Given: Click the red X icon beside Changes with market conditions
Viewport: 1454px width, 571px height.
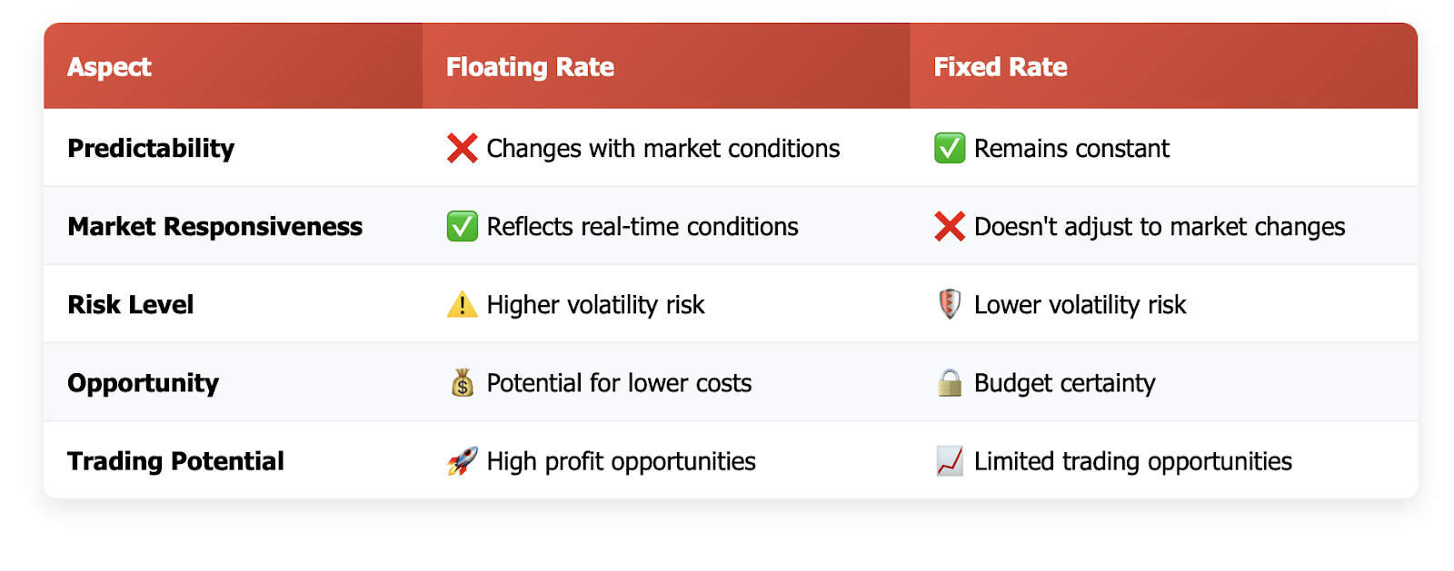Looking at the screenshot, I should [462, 148].
